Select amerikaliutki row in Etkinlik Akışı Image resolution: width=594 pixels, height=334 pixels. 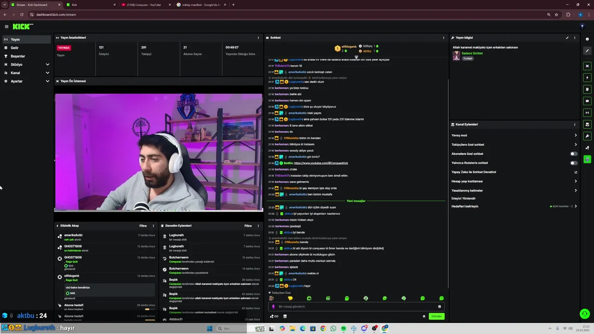[106, 237]
